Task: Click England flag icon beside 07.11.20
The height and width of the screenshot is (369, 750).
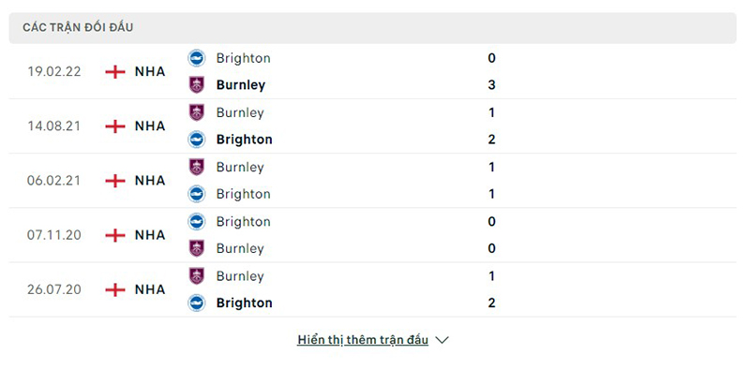Action: pos(115,235)
